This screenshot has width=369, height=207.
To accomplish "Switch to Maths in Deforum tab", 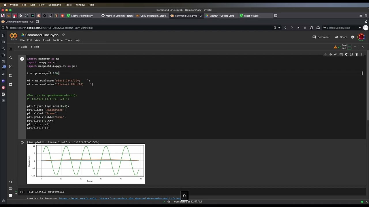I will point(117,16).
